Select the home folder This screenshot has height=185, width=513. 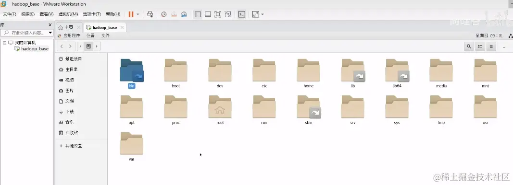click(308, 73)
